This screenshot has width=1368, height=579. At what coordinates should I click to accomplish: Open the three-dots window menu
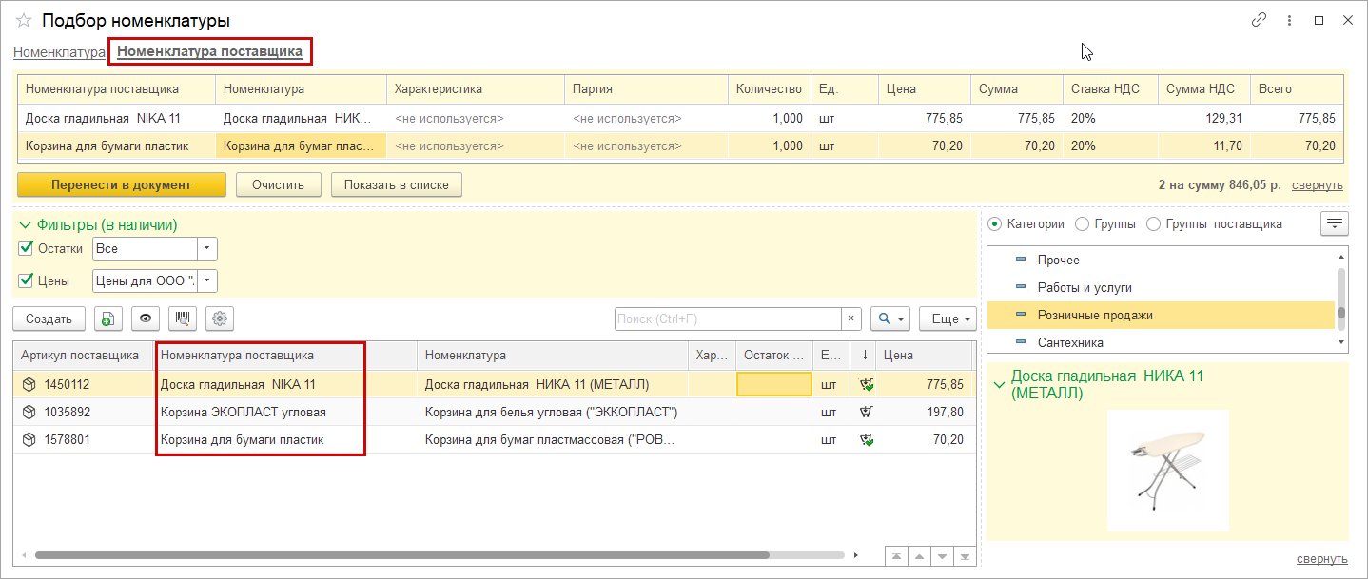[1289, 19]
